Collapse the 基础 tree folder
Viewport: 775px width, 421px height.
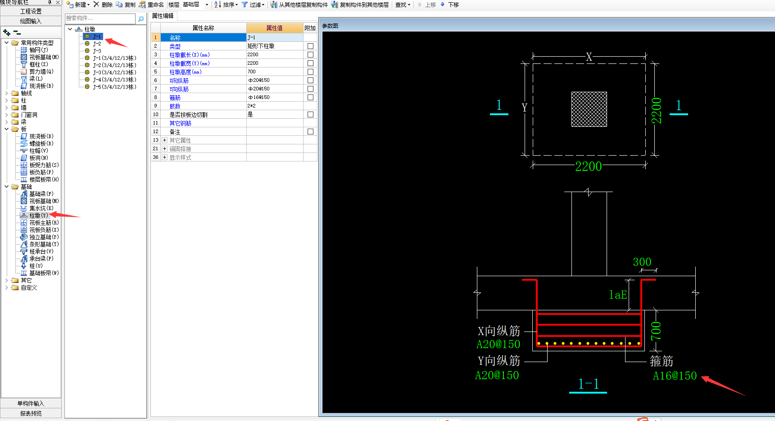pyautogui.click(x=6, y=187)
